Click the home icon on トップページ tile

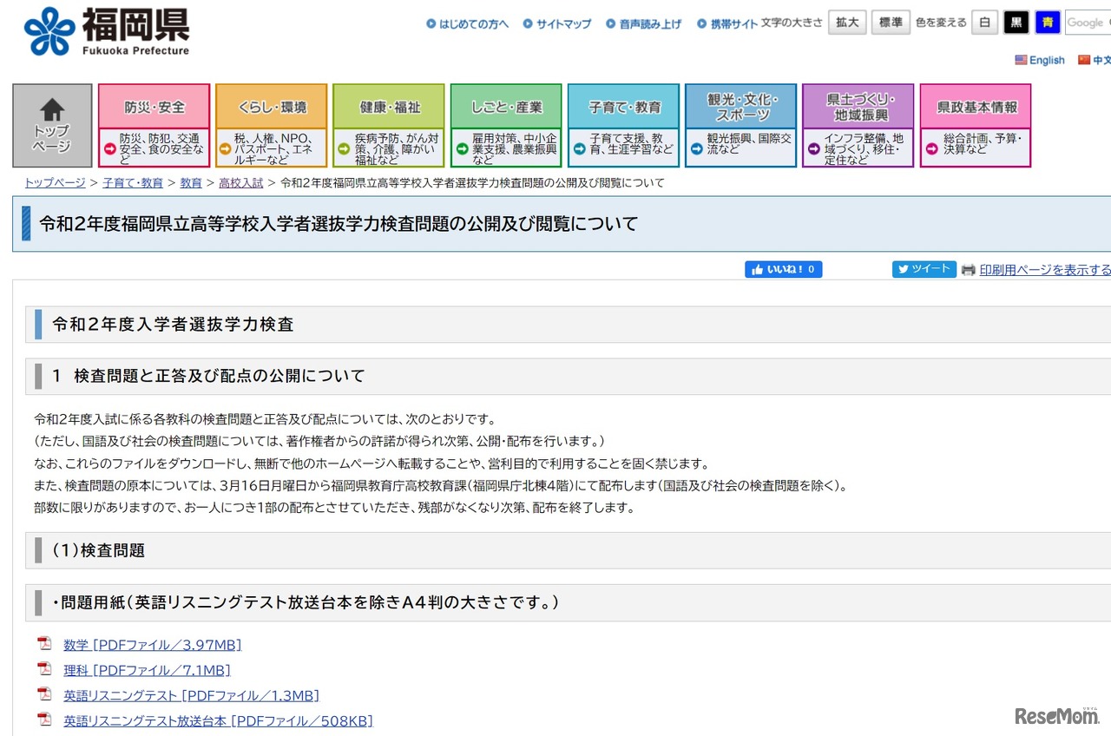[52, 110]
